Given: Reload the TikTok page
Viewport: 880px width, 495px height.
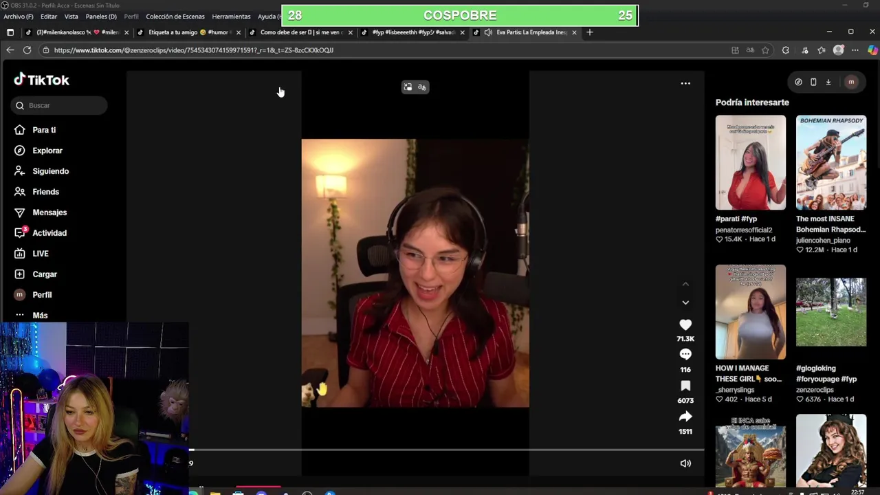Looking at the screenshot, I should (27, 50).
